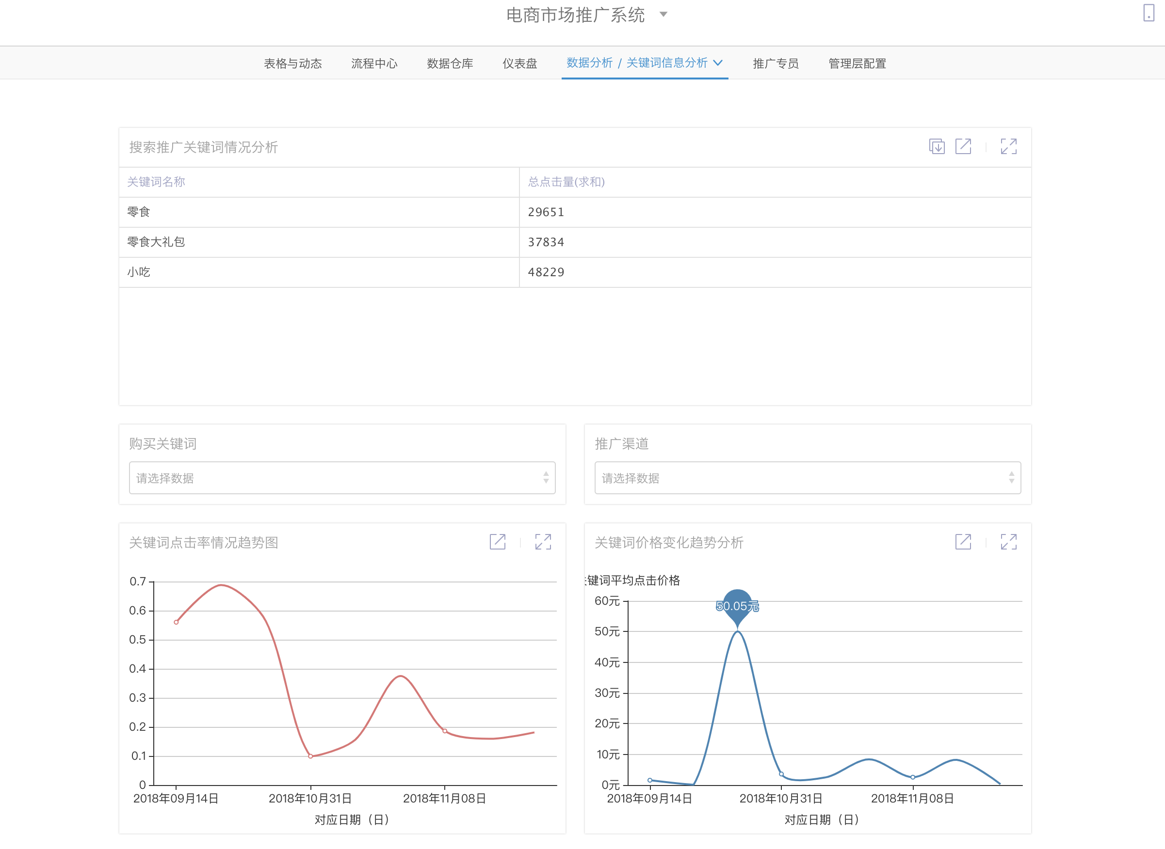Screen dimensions: 1165x849
Task: Switch to the 表格与动态 tab
Action: [x=292, y=63]
